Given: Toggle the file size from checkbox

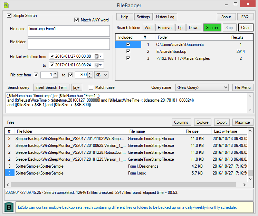Looking at the screenshot, I should click(36, 75).
